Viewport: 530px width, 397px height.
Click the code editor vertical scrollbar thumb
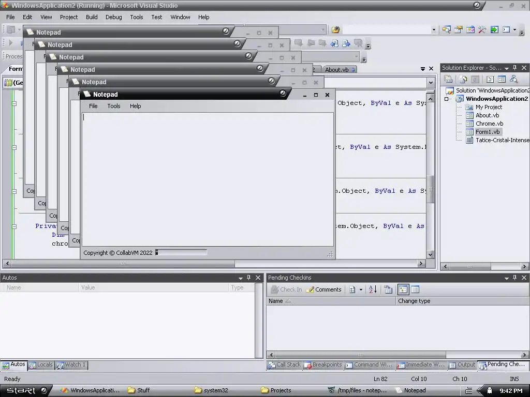pyautogui.click(x=430, y=189)
